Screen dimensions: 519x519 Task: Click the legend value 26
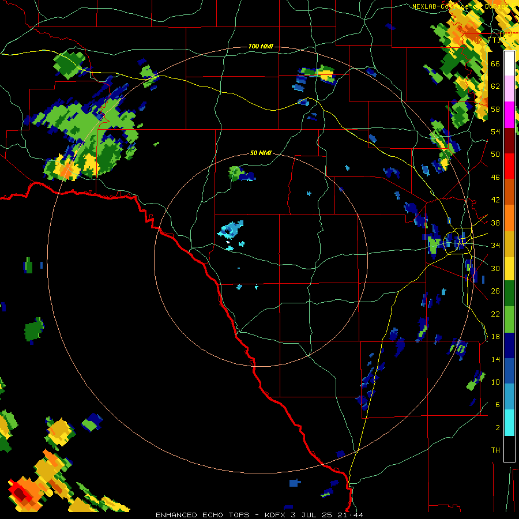click(495, 291)
